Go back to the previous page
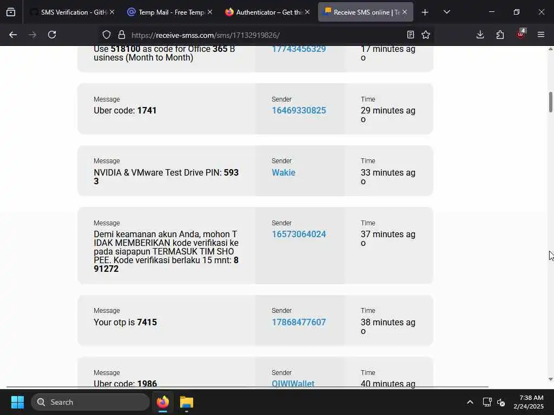Image resolution: width=554 pixels, height=415 pixels. [13, 35]
